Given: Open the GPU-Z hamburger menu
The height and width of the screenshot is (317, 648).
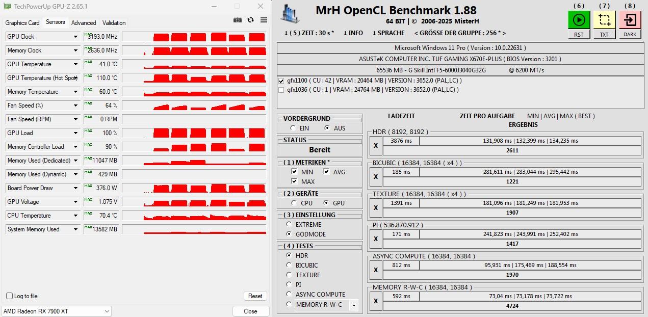Looking at the screenshot, I should point(264,20).
